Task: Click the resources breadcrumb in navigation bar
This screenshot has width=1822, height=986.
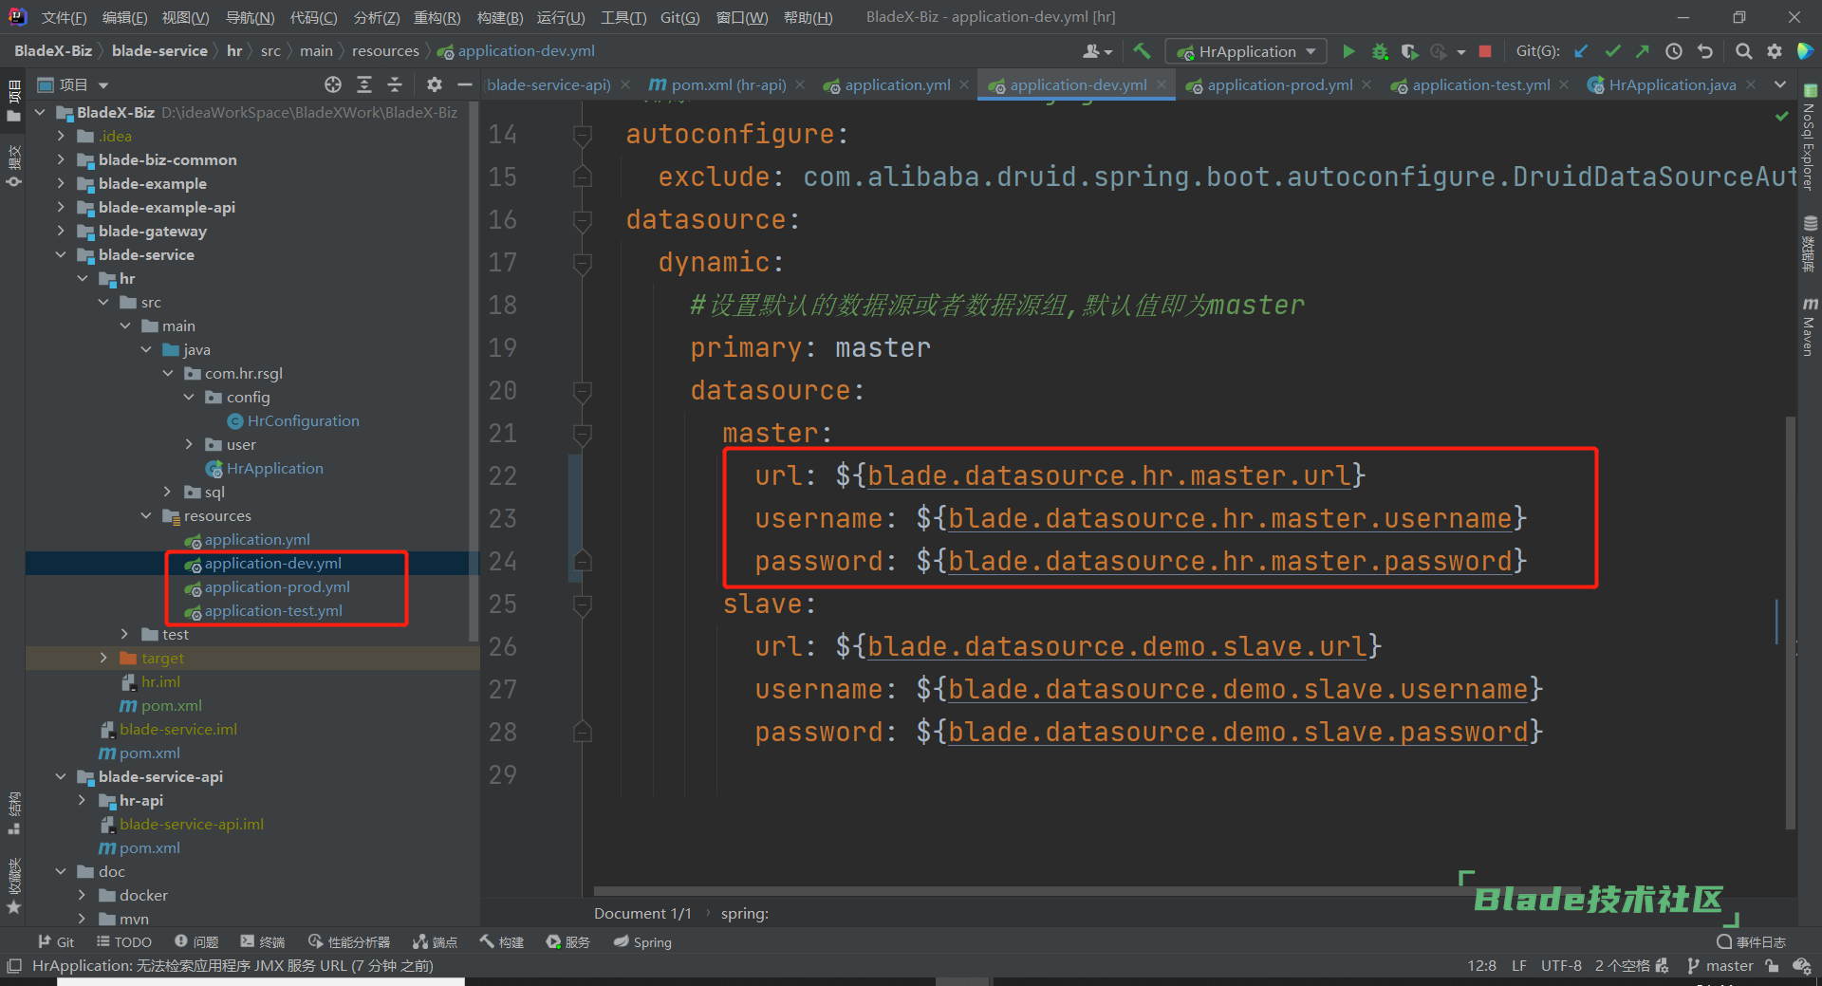Action: [385, 51]
